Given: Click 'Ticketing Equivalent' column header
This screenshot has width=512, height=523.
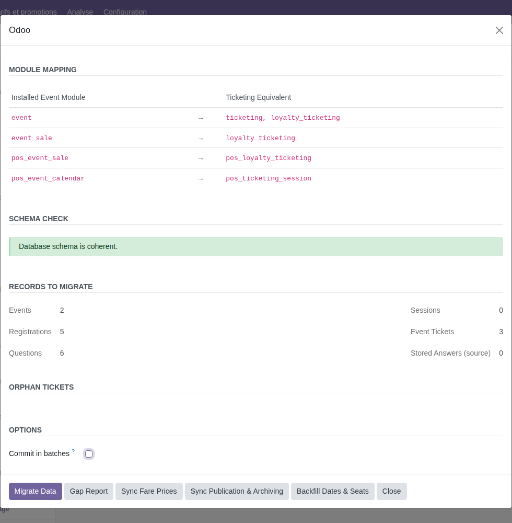Looking at the screenshot, I should click(258, 97).
